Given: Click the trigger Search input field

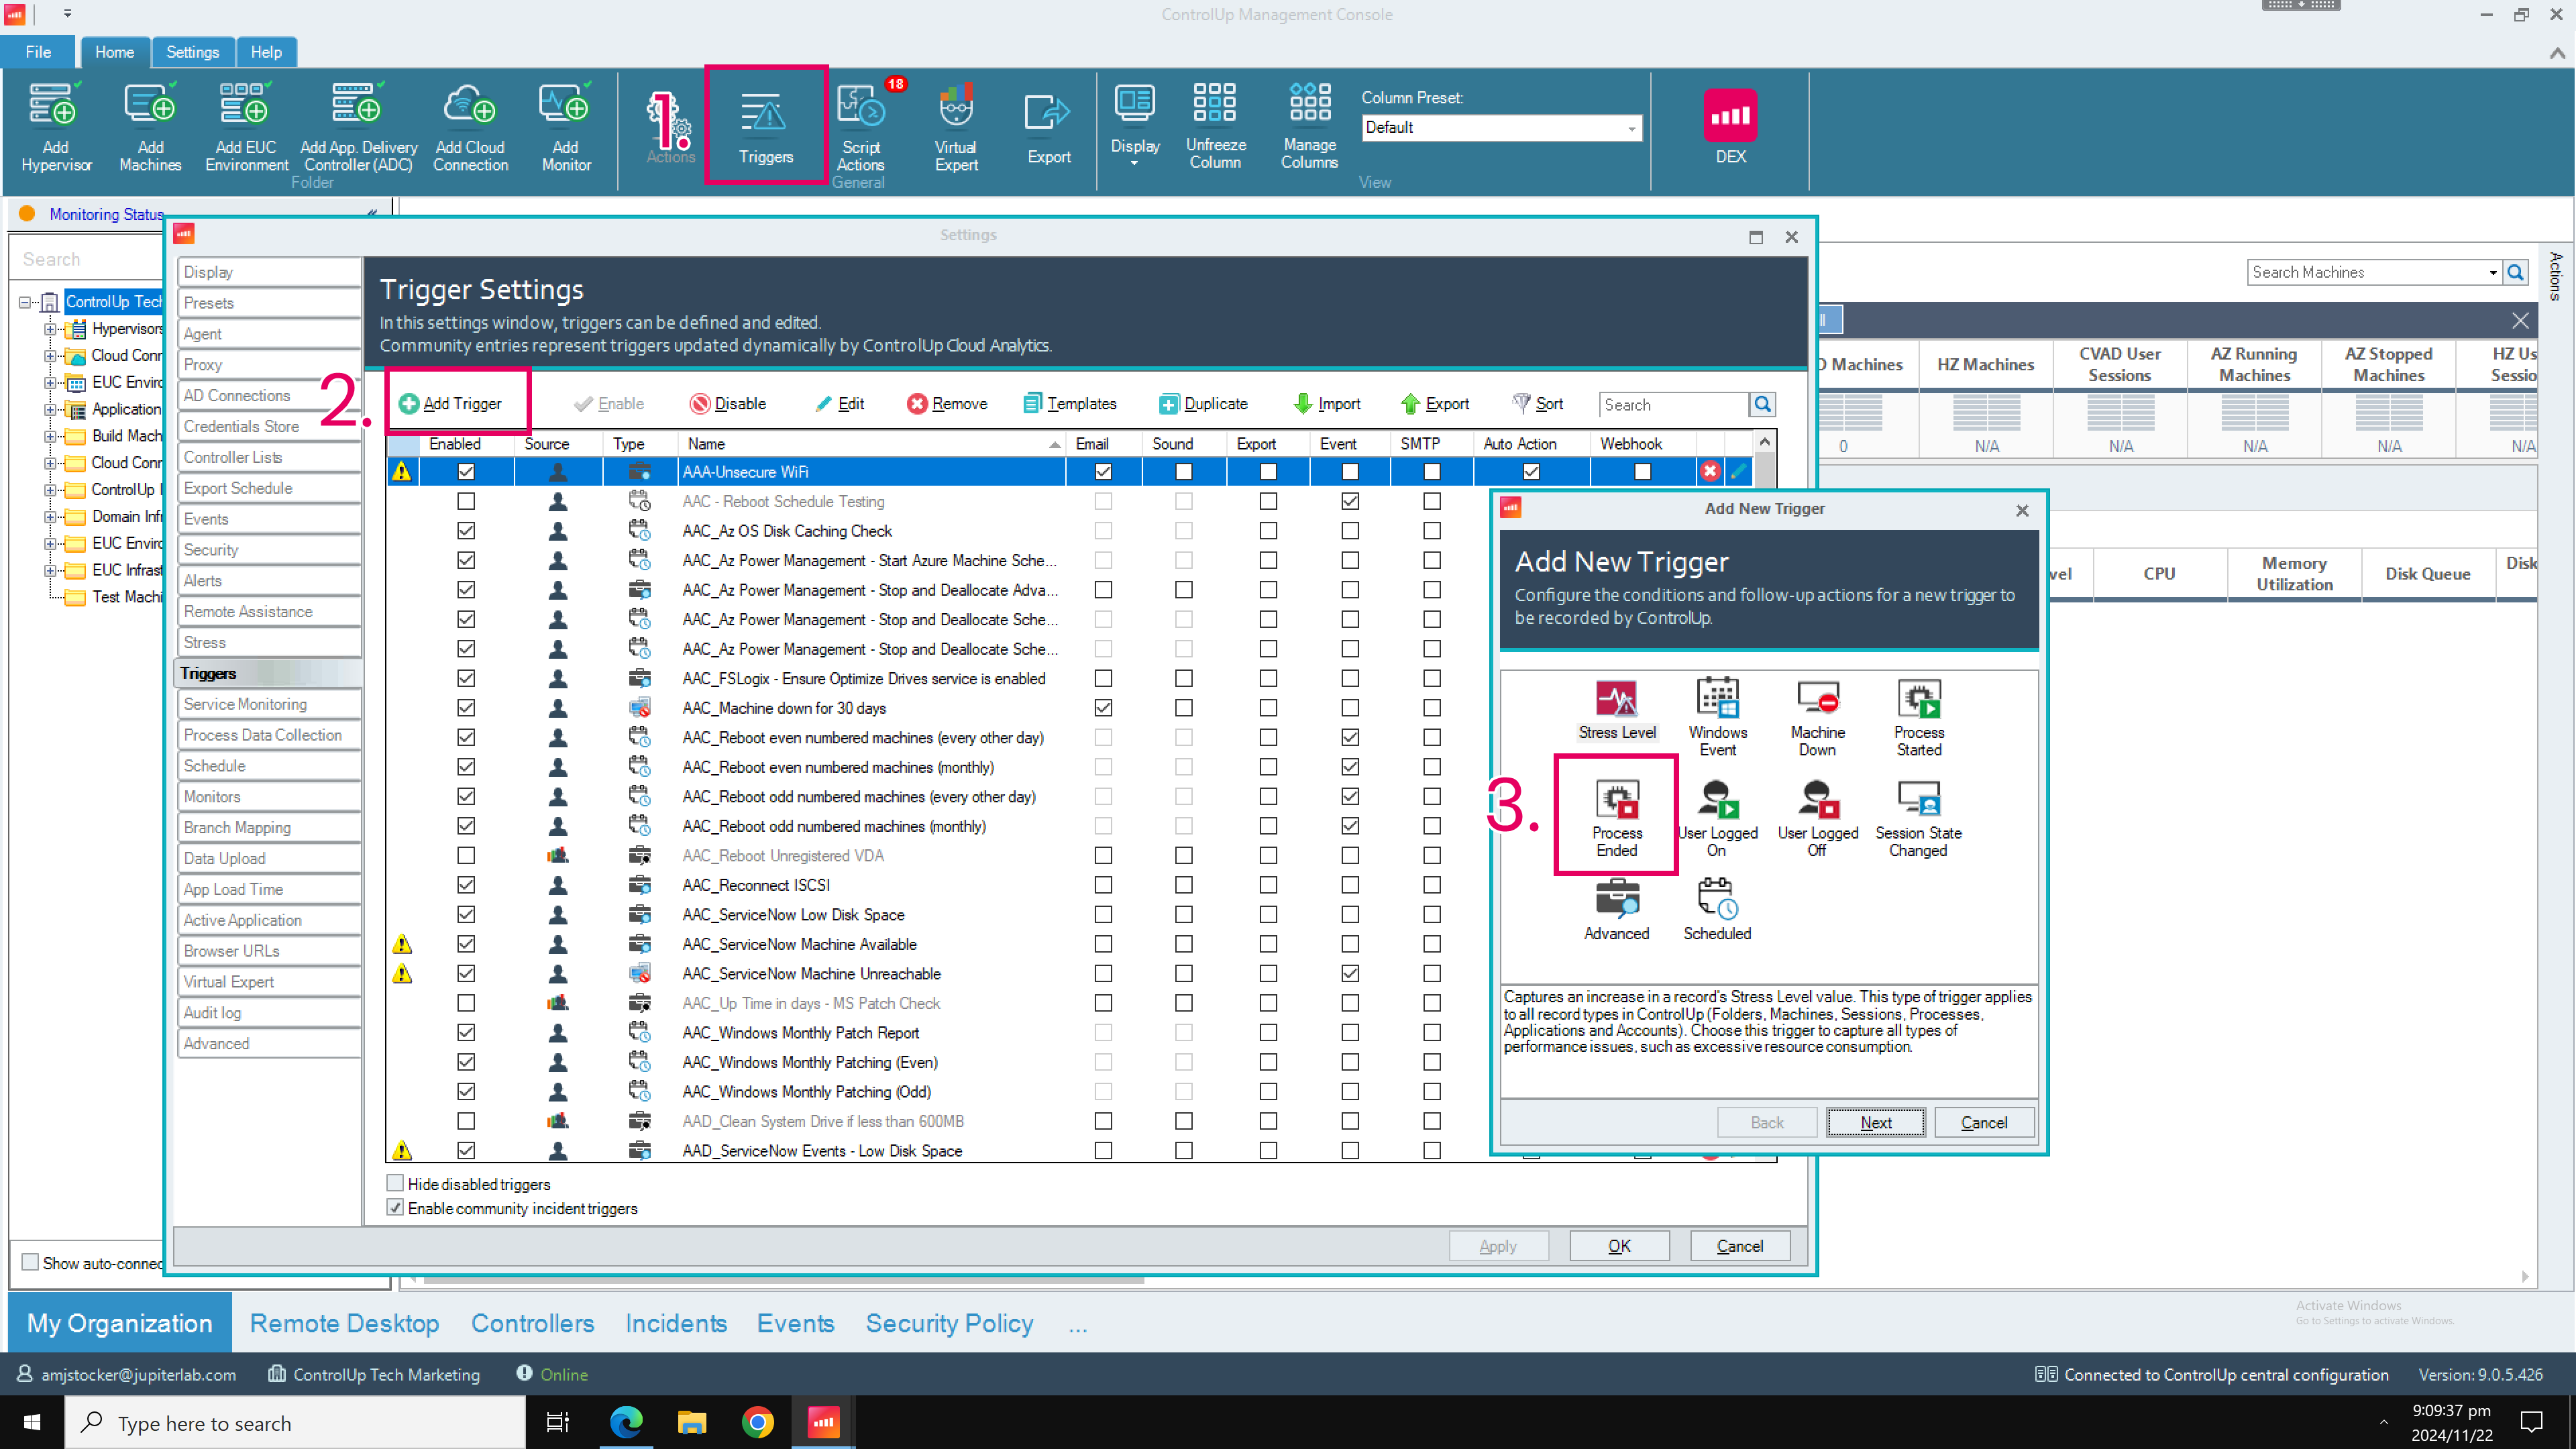Looking at the screenshot, I should (1674, 404).
